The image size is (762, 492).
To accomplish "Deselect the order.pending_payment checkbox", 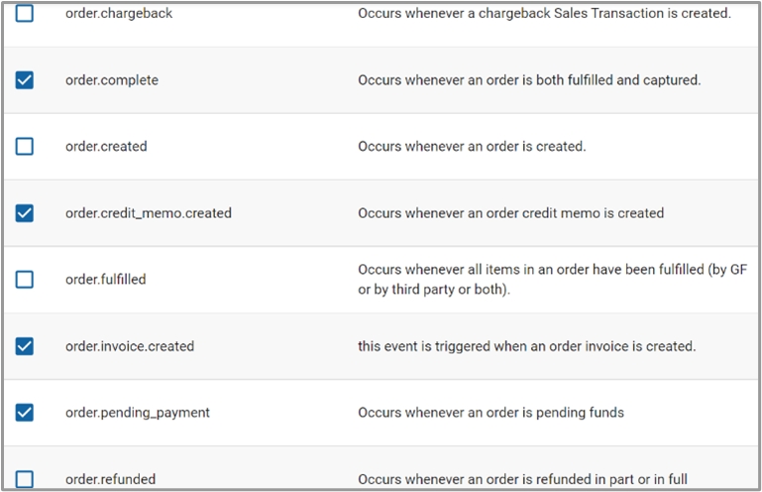I will [25, 413].
